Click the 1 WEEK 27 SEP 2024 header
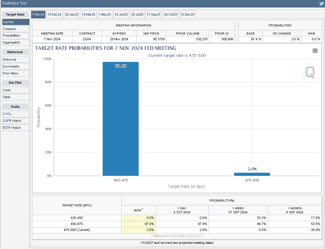Screen dimensions: 325x249 tap(238, 210)
